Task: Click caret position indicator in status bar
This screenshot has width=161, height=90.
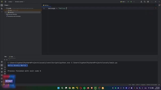Action: pos(130,85)
